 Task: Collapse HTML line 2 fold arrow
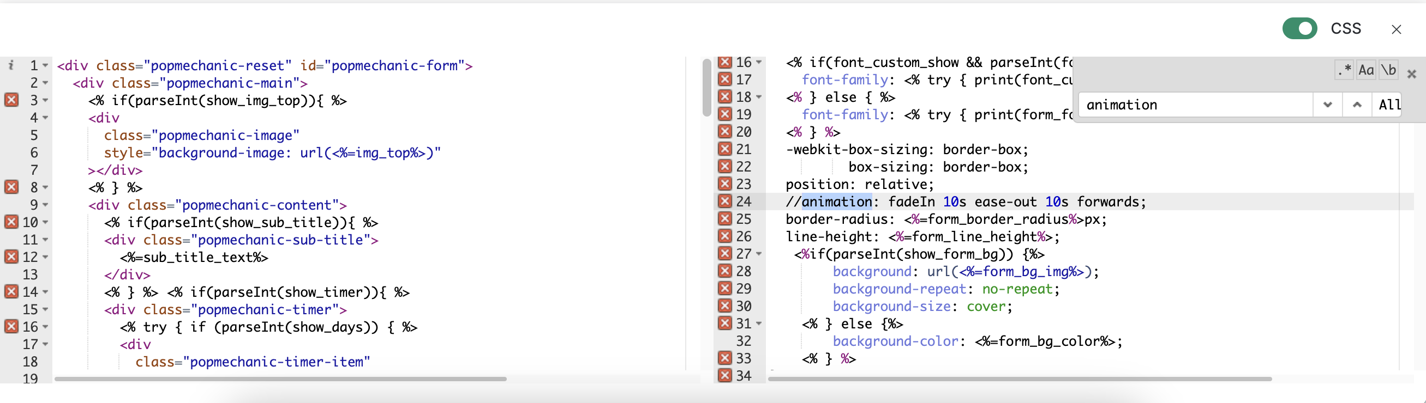tap(45, 83)
